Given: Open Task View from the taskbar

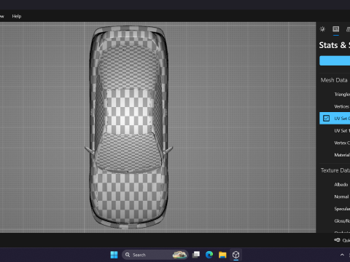Looking at the screenshot, I should click(x=196, y=255).
